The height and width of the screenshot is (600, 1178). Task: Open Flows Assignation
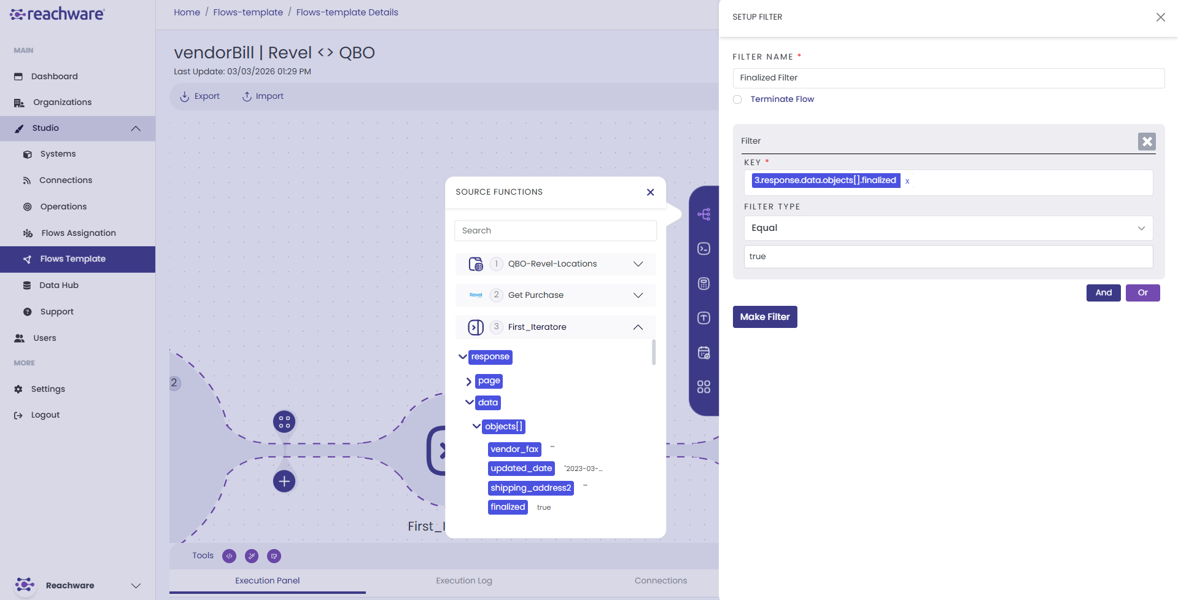pos(78,233)
